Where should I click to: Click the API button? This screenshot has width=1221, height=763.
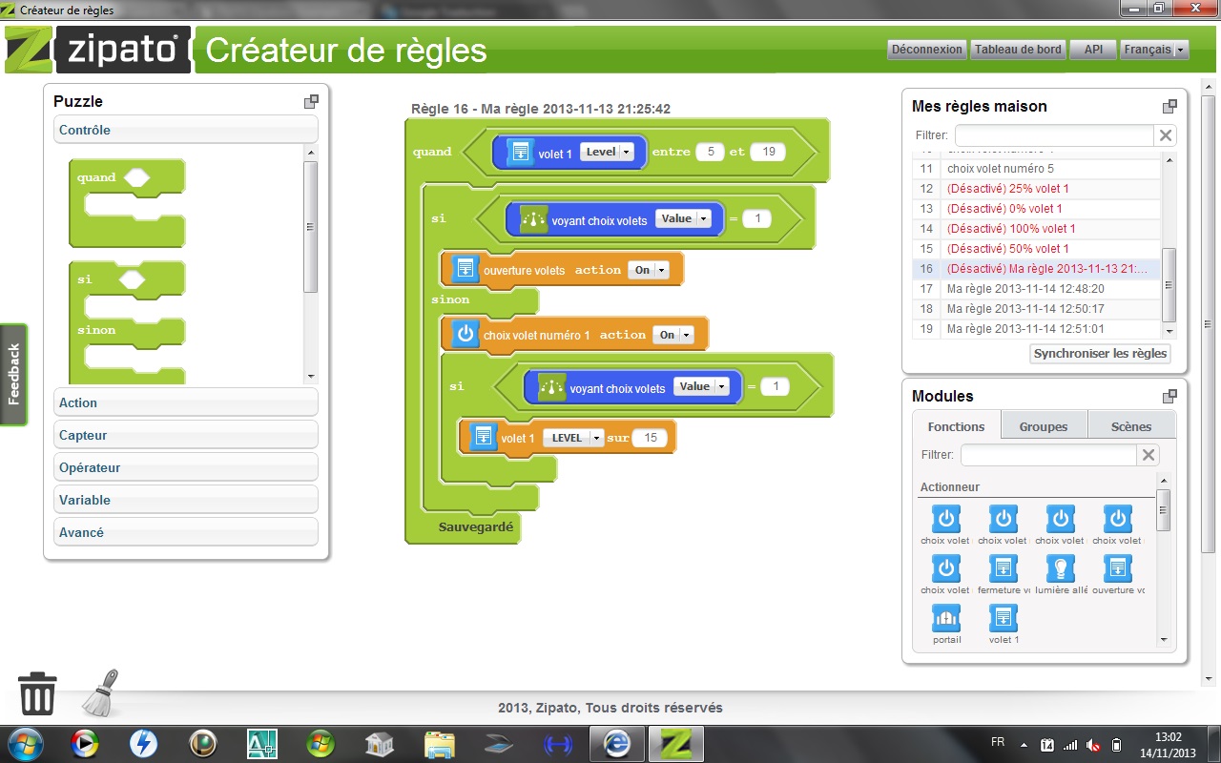pos(1093,50)
